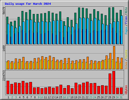The width and height of the screenshot is (129, 100).
Task: Click the blue 'Files' legend label
Action: point(126,20)
